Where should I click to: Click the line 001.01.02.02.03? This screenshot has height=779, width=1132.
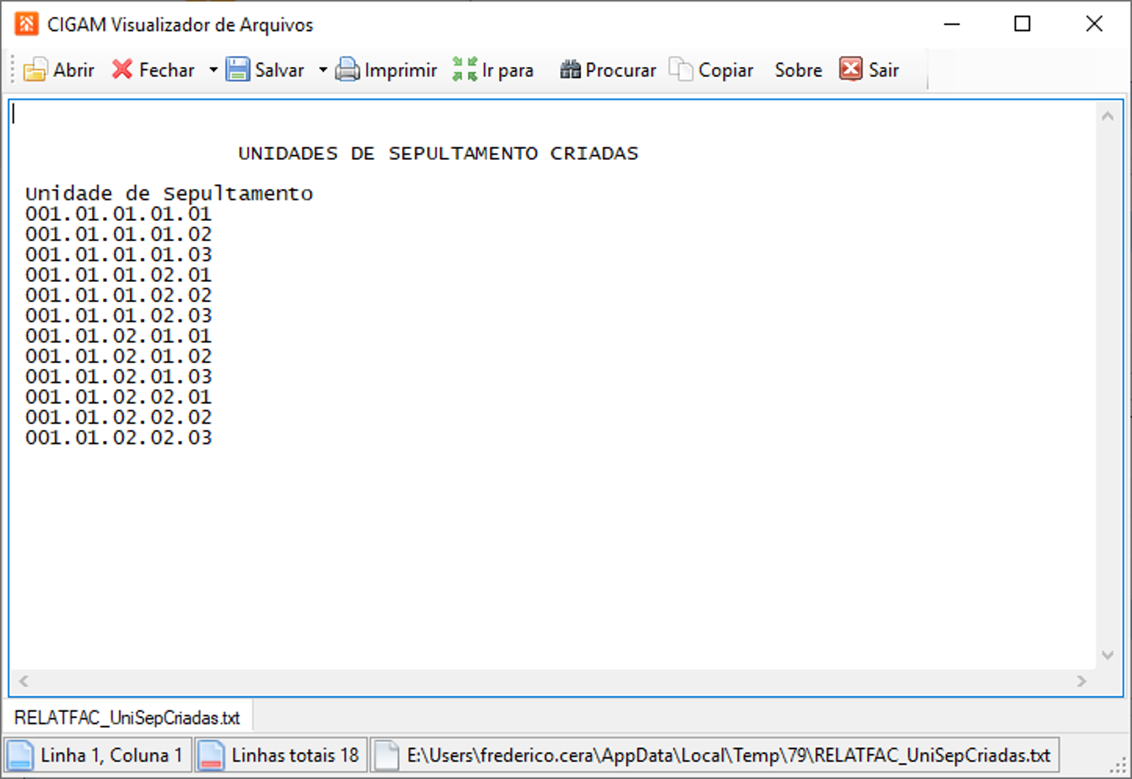coord(119,438)
